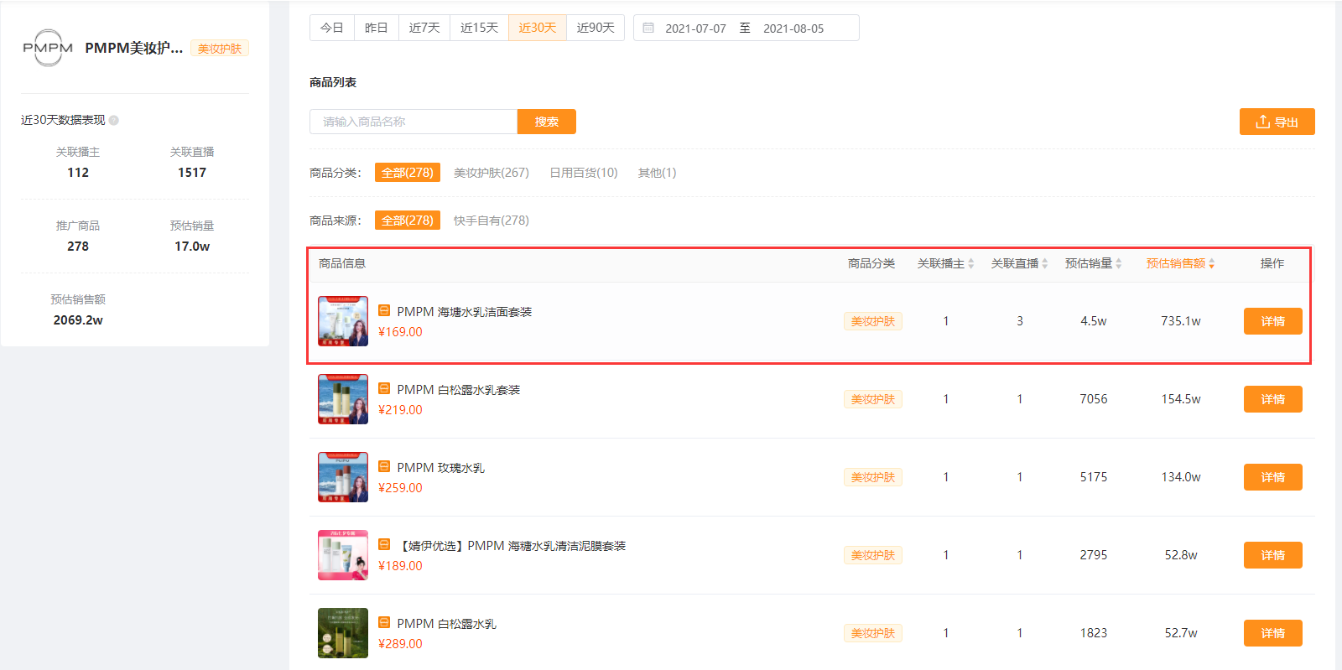This screenshot has width=1342, height=670.
Task: Sort by 关联播主 column arrows
Action: click(971, 263)
